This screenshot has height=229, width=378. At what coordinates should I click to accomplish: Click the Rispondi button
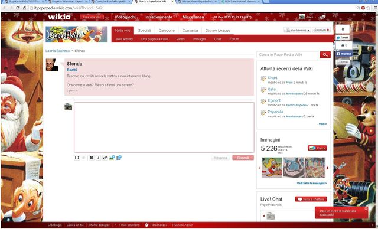click(243, 158)
